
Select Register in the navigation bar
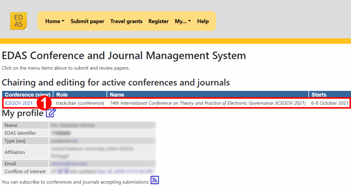158,21
